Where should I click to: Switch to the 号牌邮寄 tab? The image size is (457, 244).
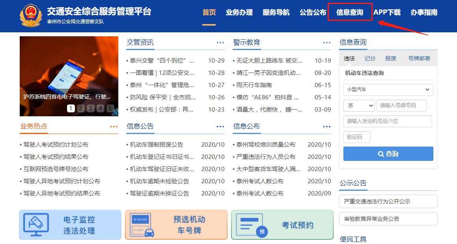point(419,58)
